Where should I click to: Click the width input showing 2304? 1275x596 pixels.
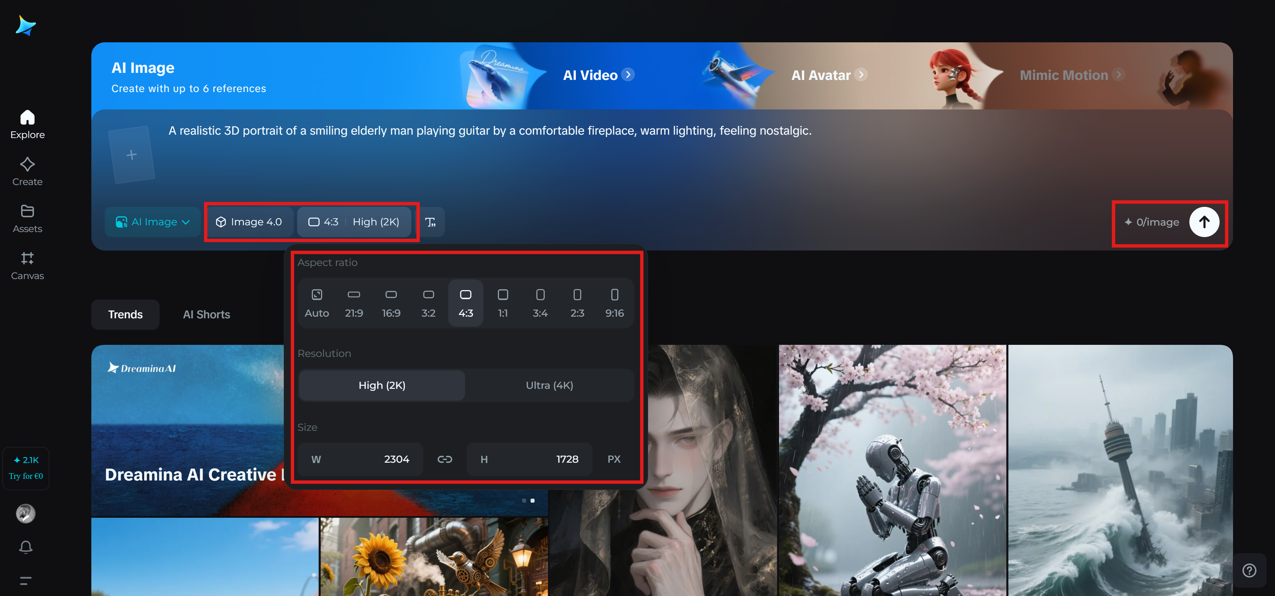click(360, 459)
